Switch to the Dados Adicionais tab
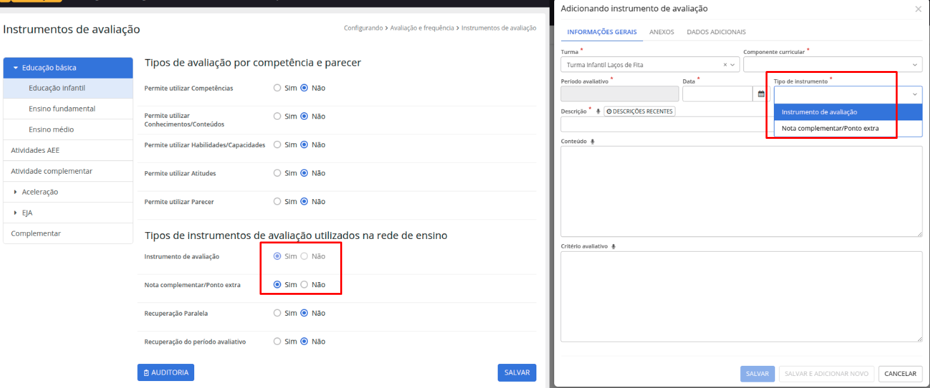This screenshot has height=388, width=930. pos(716,32)
